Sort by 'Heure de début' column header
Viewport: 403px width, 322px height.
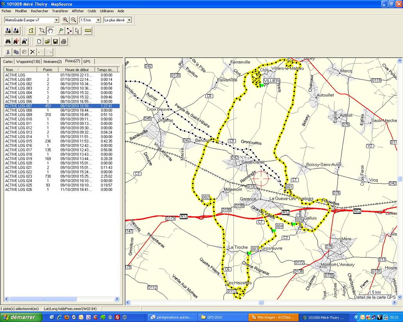tap(76, 70)
